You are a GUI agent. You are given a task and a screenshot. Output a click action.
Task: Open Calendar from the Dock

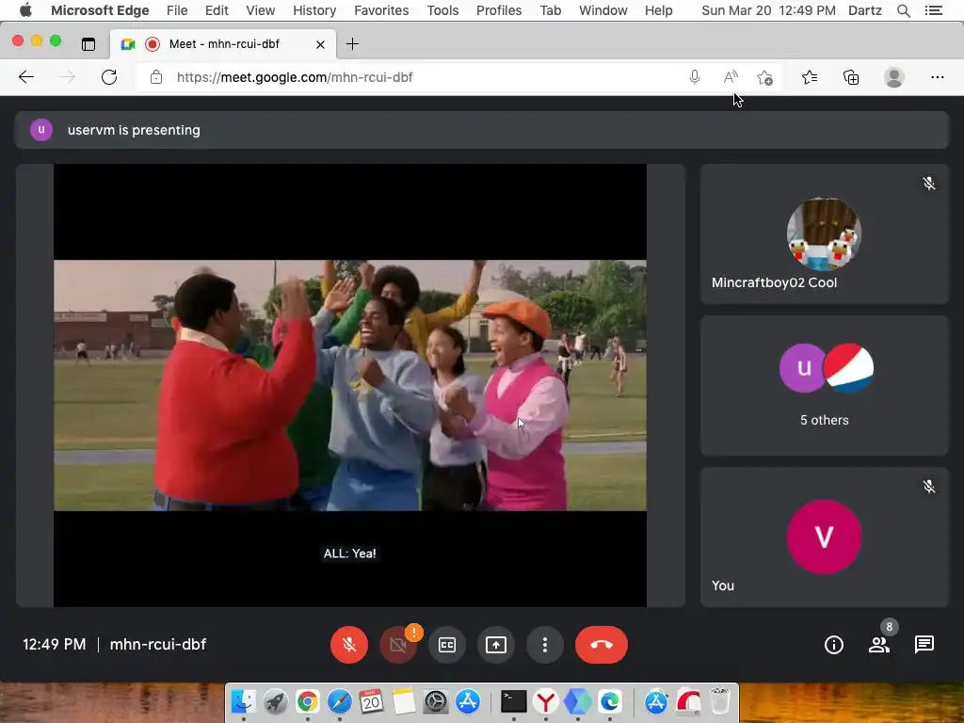(x=371, y=700)
